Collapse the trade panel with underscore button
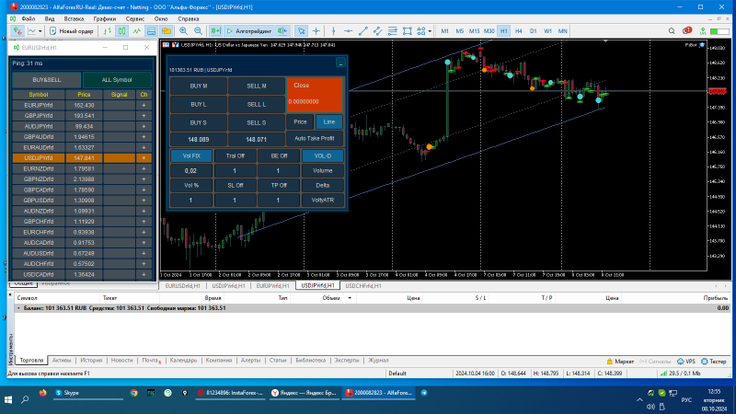 coord(340,63)
